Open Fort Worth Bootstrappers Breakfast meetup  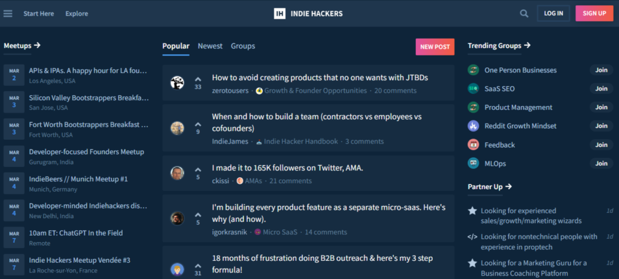[x=89, y=124]
